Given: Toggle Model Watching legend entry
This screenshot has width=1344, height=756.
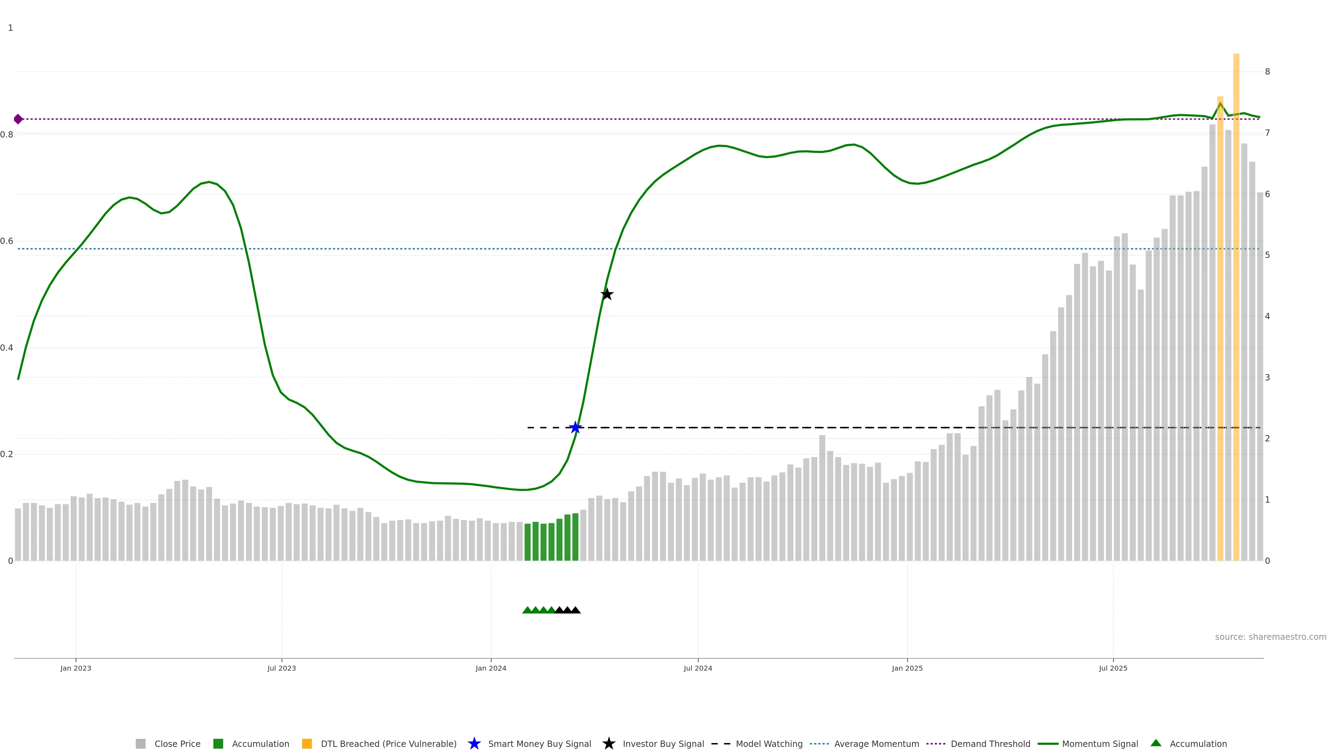Looking at the screenshot, I should [769, 743].
